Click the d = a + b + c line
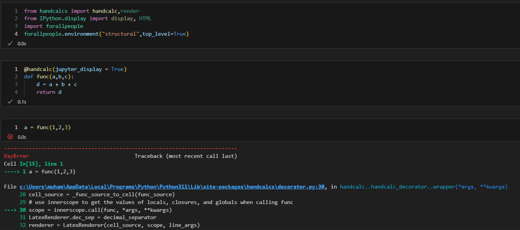 click(x=56, y=84)
